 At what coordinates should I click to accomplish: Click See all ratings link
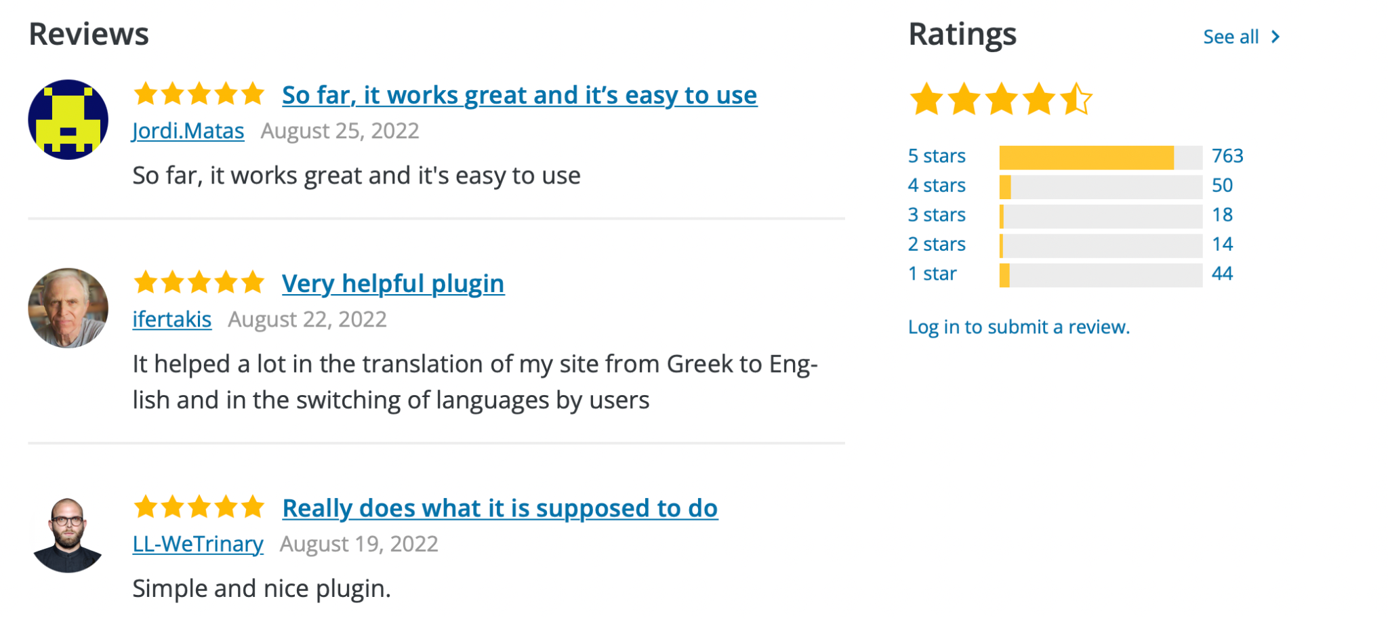tap(1230, 37)
